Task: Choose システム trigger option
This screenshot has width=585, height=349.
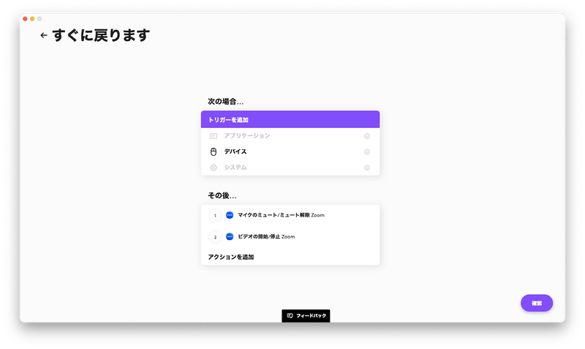Action: [290, 168]
